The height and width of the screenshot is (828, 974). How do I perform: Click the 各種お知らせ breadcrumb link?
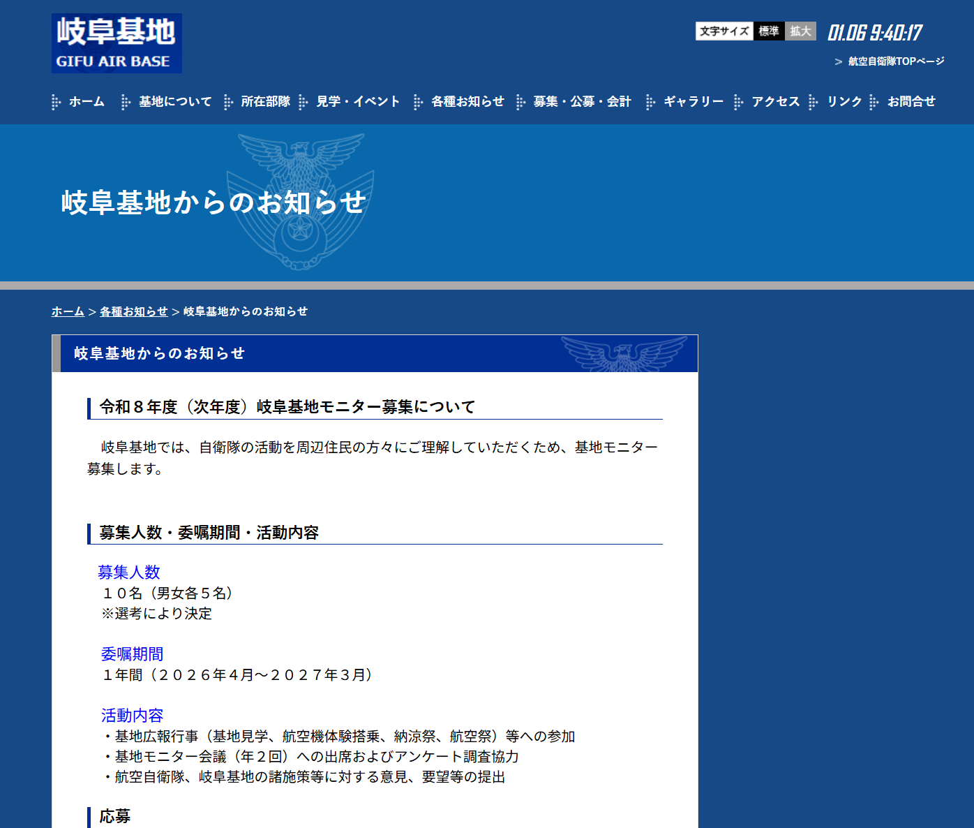[134, 311]
